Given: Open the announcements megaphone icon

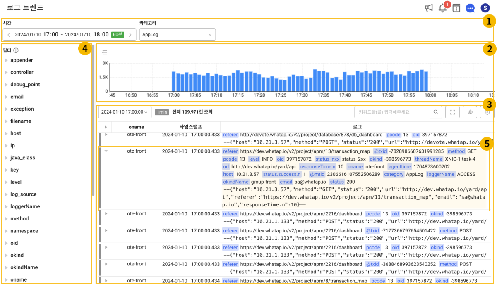Looking at the screenshot, I should pyautogui.click(x=429, y=8).
